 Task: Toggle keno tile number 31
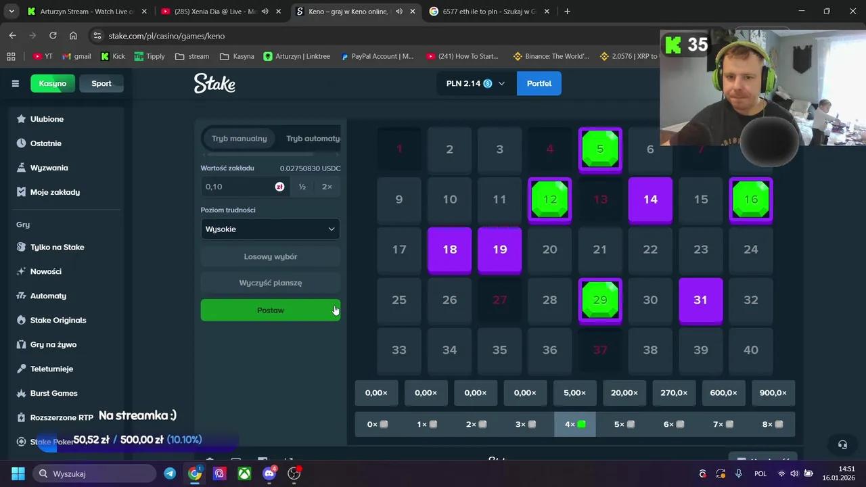click(700, 300)
